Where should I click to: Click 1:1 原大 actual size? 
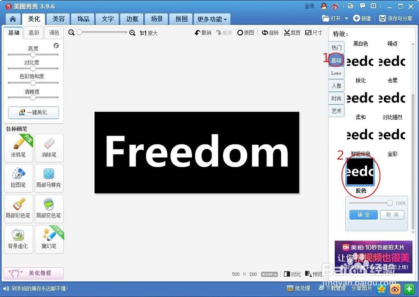click(149, 33)
